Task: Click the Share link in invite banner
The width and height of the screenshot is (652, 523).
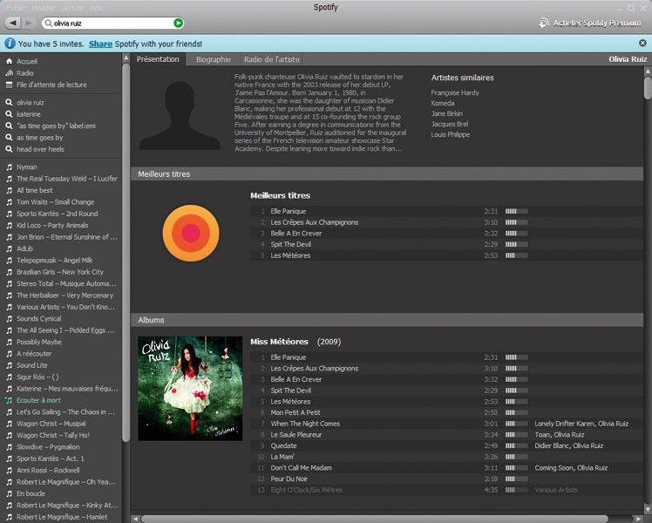Action: [x=100, y=44]
